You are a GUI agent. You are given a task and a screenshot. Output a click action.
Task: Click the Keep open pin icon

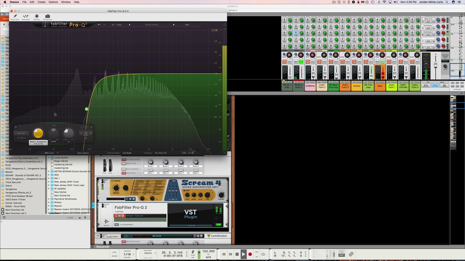tap(15, 16)
